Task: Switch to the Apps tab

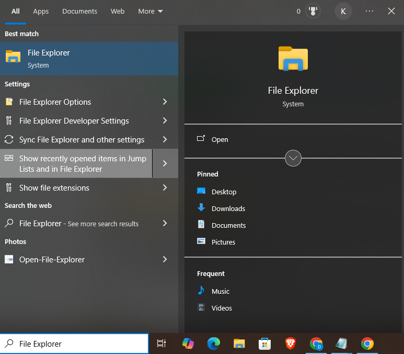Action: tap(41, 11)
